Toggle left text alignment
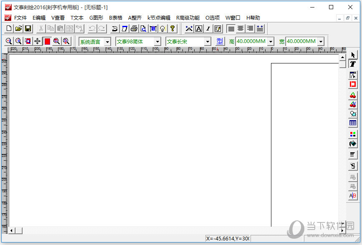Viewport: 362px width, 245px height. 231,28
